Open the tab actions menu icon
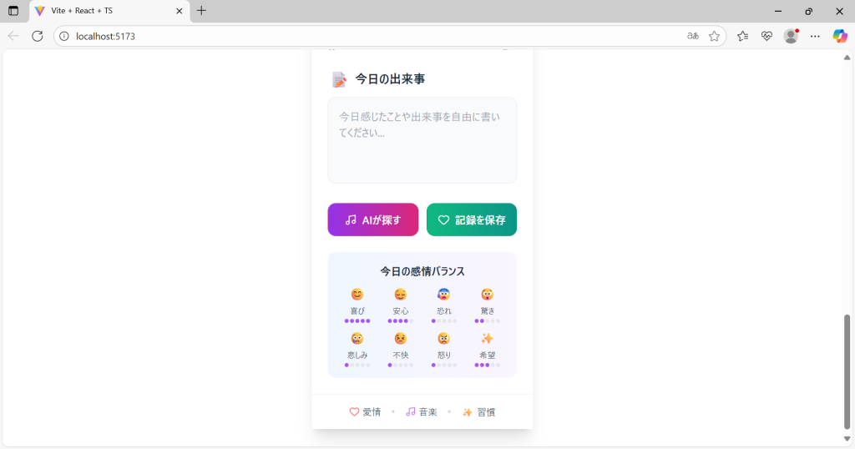This screenshot has height=449, width=855. 13,11
